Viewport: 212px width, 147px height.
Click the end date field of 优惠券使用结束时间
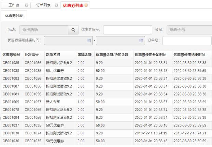pos(121,40)
